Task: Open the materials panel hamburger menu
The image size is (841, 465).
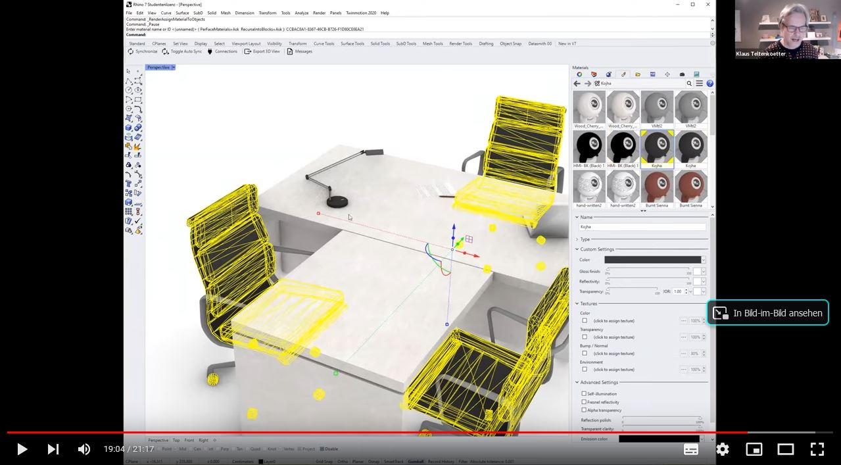Action: (x=700, y=84)
